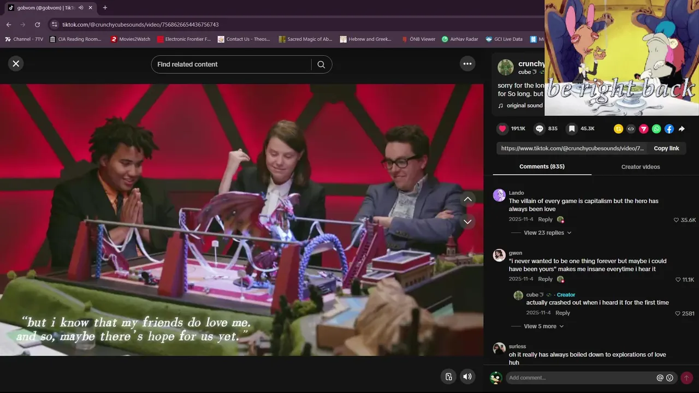The width and height of the screenshot is (699, 393).
Task: Open the CIA Reading Room bookmark
Action: point(75,39)
